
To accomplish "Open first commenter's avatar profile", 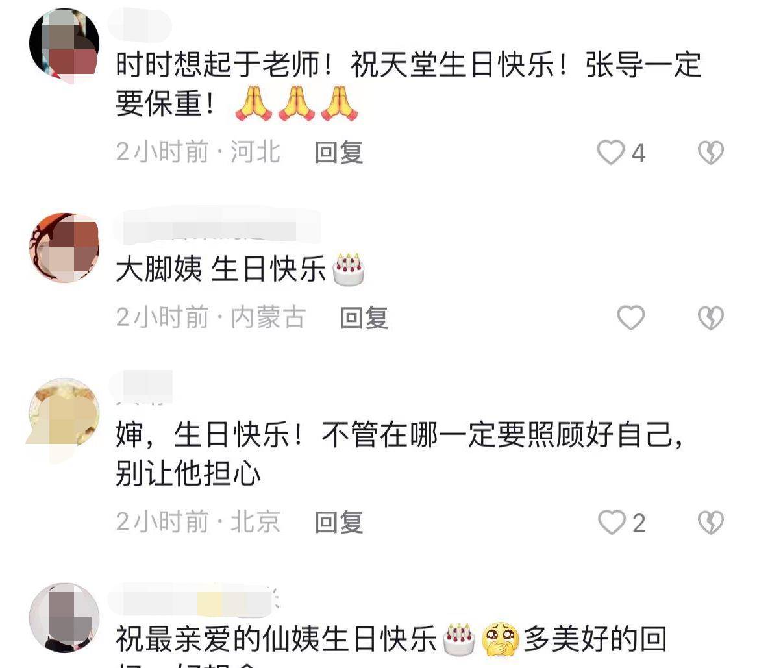I will 64,43.
